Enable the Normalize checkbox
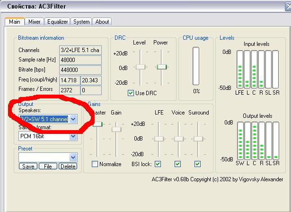This screenshot has height=212, width=291. coord(95,164)
